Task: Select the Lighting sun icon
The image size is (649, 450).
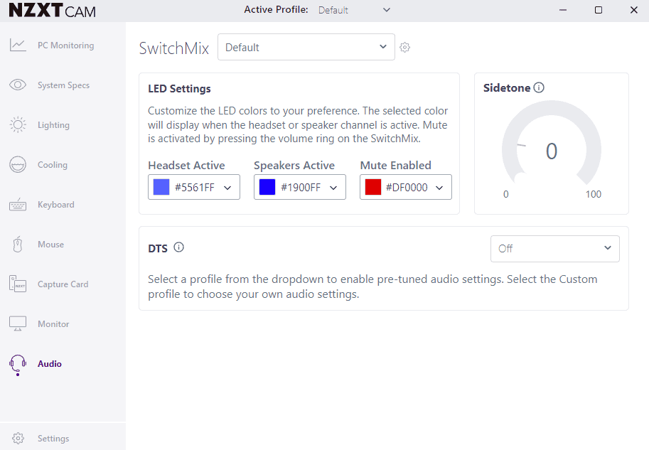Action: (x=18, y=125)
